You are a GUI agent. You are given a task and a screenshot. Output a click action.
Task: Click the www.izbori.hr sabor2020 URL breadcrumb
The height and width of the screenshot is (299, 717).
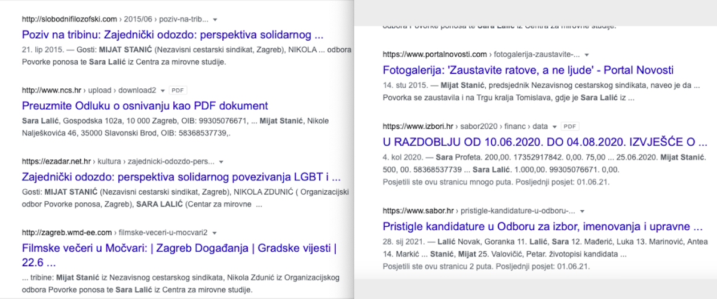pyautogui.click(x=465, y=127)
